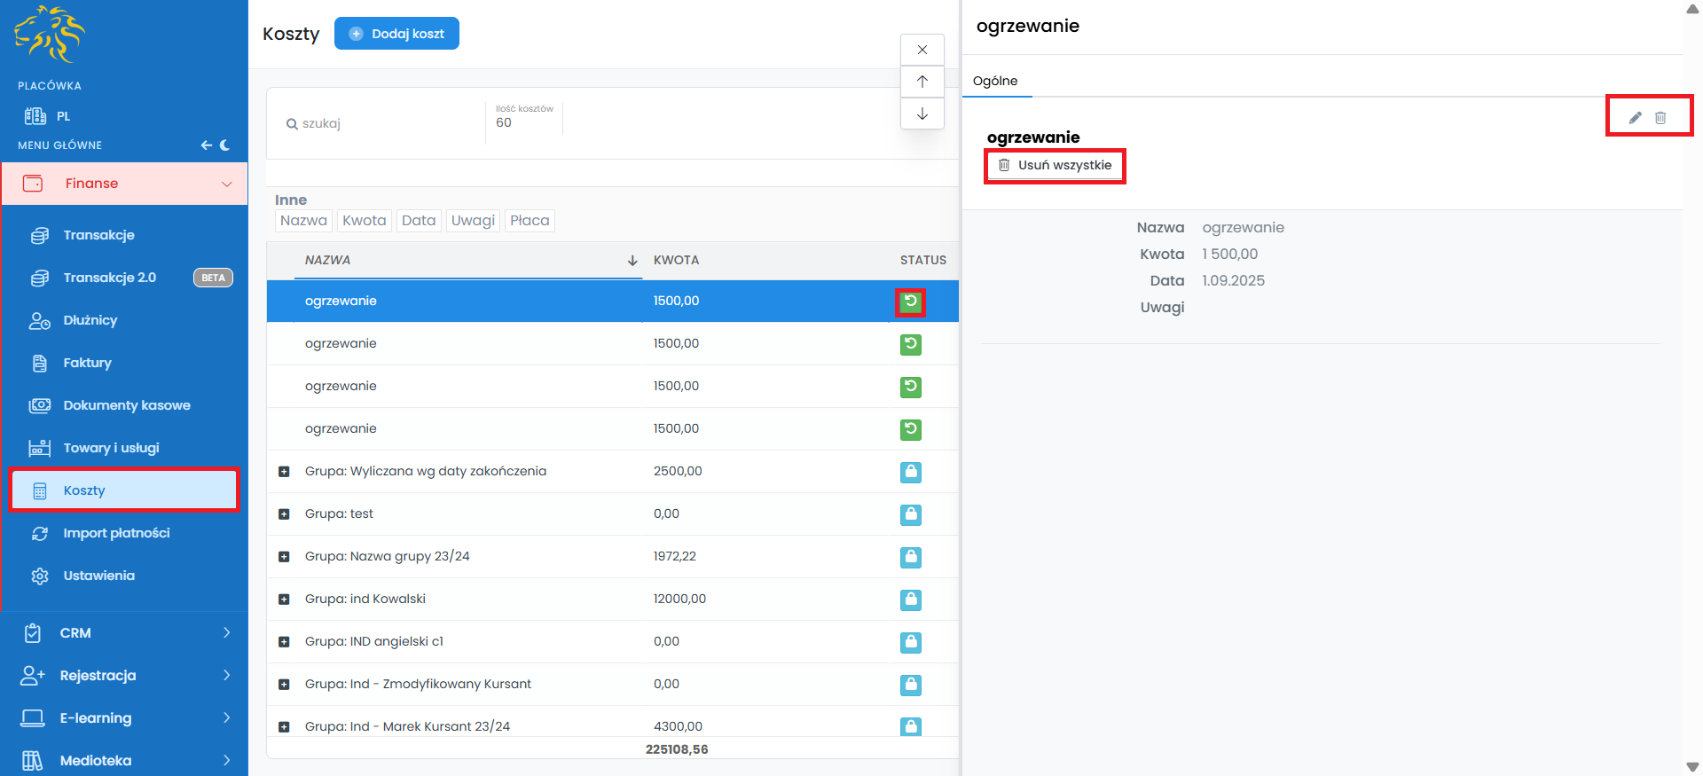The image size is (1703, 776).
Task: Toggle the Płaca column filter chip
Action: pos(530,221)
